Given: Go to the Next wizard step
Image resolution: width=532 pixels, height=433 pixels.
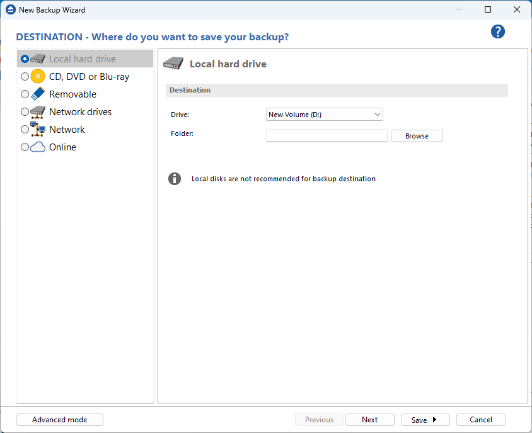Looking at the screenshot, I should (x=370, y=420).
